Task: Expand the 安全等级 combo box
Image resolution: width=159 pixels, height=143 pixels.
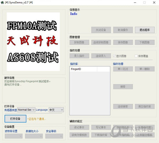Action: click(54, 136)
